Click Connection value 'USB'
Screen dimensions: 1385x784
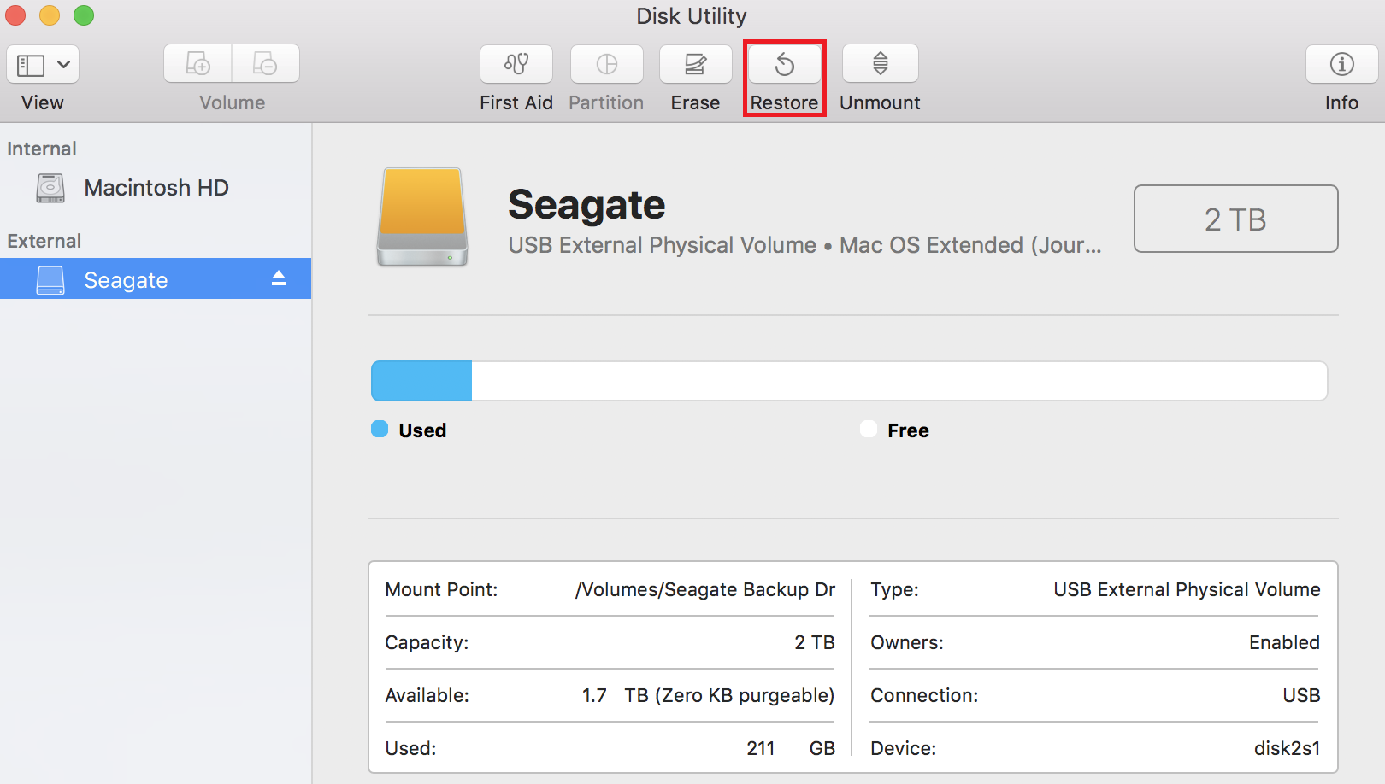point(1301,695)
